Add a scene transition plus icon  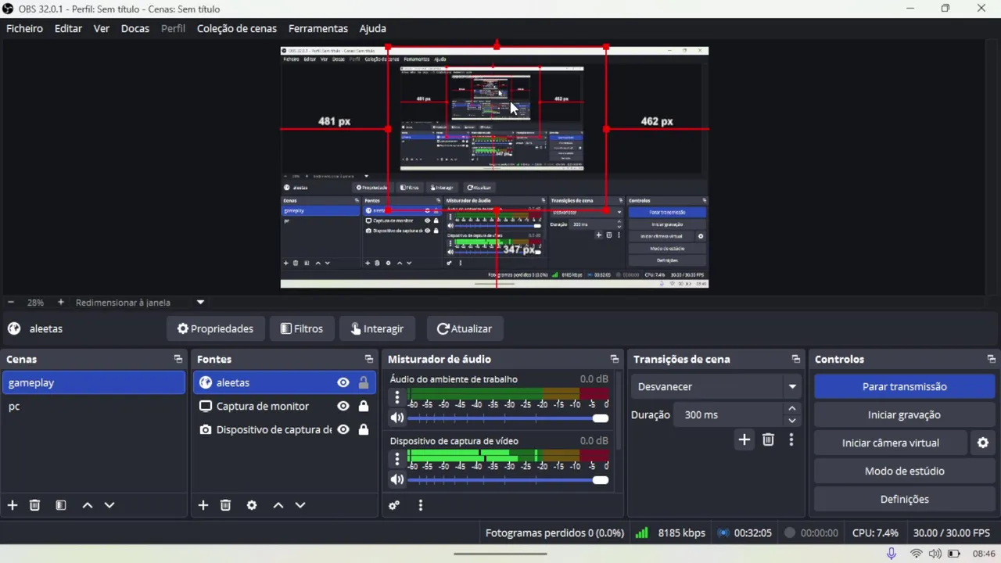[x=744, y=440]
